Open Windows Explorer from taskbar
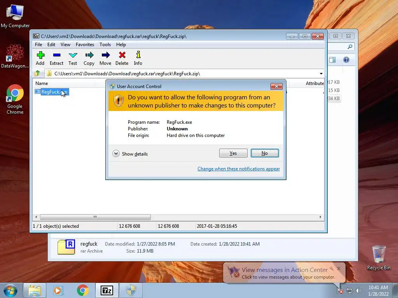This screenshot has width=398, height=298. 35,290
